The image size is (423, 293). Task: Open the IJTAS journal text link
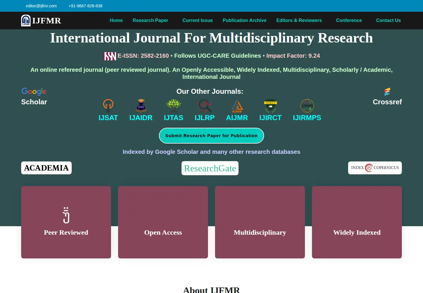point(174,118)
